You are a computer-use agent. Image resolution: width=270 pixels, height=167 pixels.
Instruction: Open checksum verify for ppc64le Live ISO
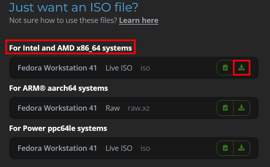click(225, 148)
